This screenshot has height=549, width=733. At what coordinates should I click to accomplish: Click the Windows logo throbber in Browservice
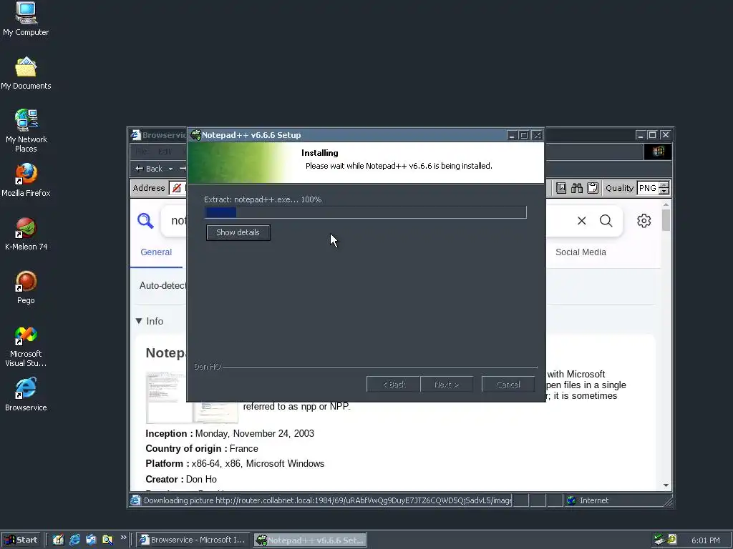point(658,152)
